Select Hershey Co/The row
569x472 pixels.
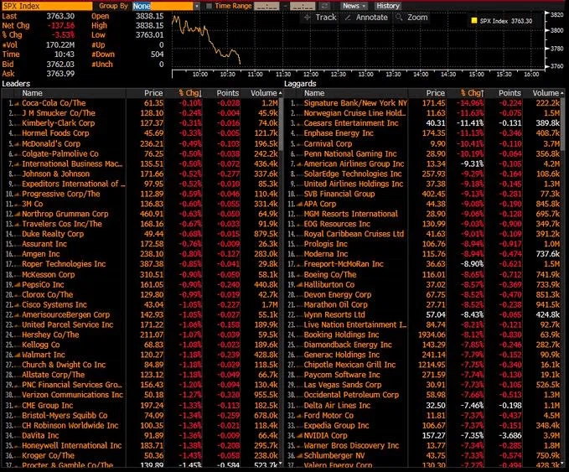coord(142,335)
